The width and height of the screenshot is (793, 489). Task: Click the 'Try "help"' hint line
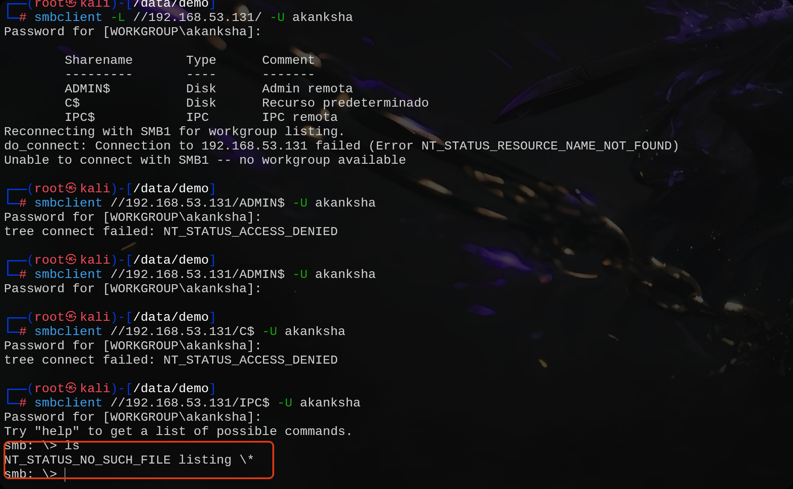pos(178,431)
